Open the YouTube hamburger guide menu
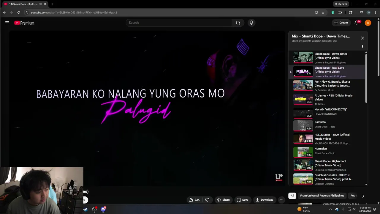The height and width of the screenshot is (214, 380). (7, 23)
